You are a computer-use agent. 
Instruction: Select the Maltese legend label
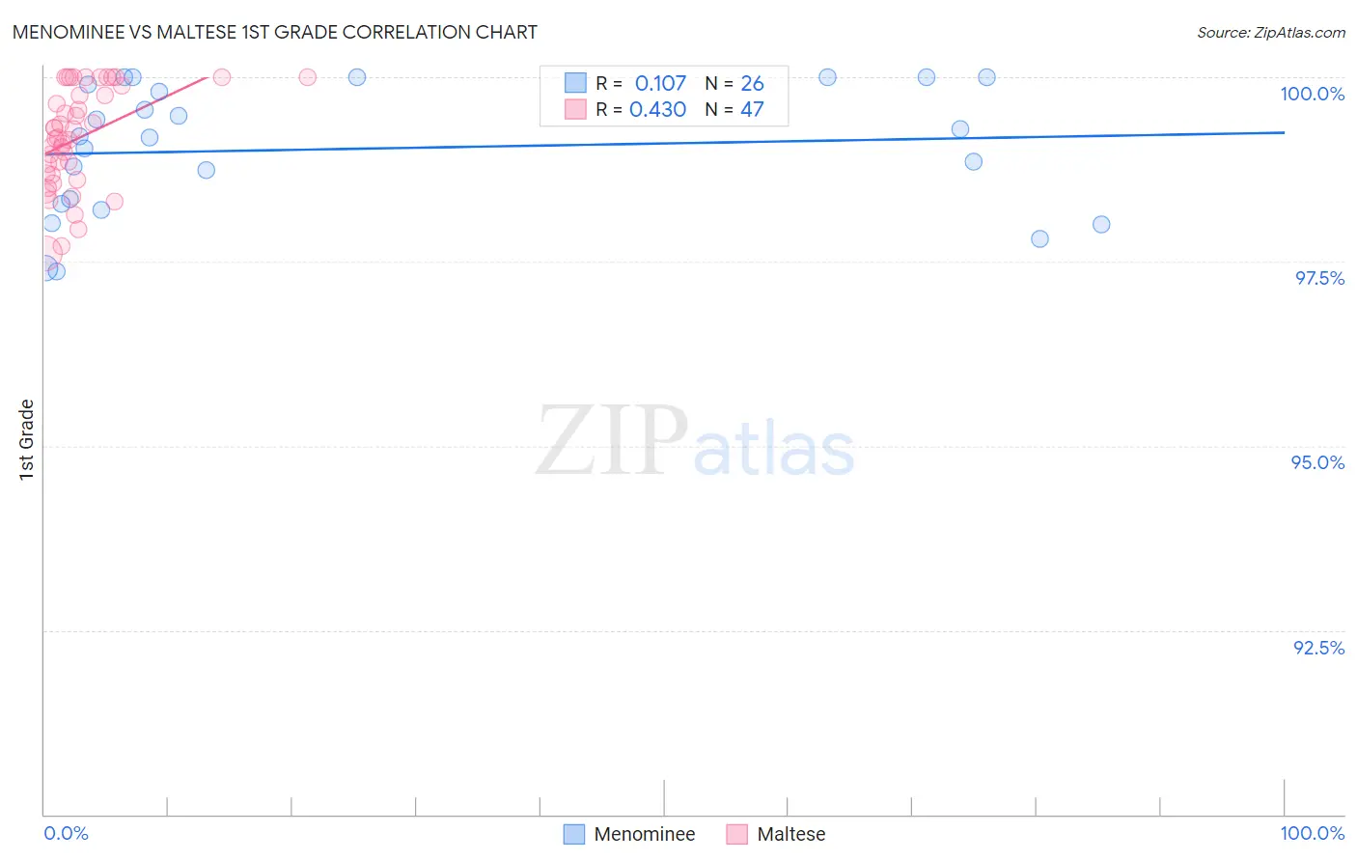(791, 834)
